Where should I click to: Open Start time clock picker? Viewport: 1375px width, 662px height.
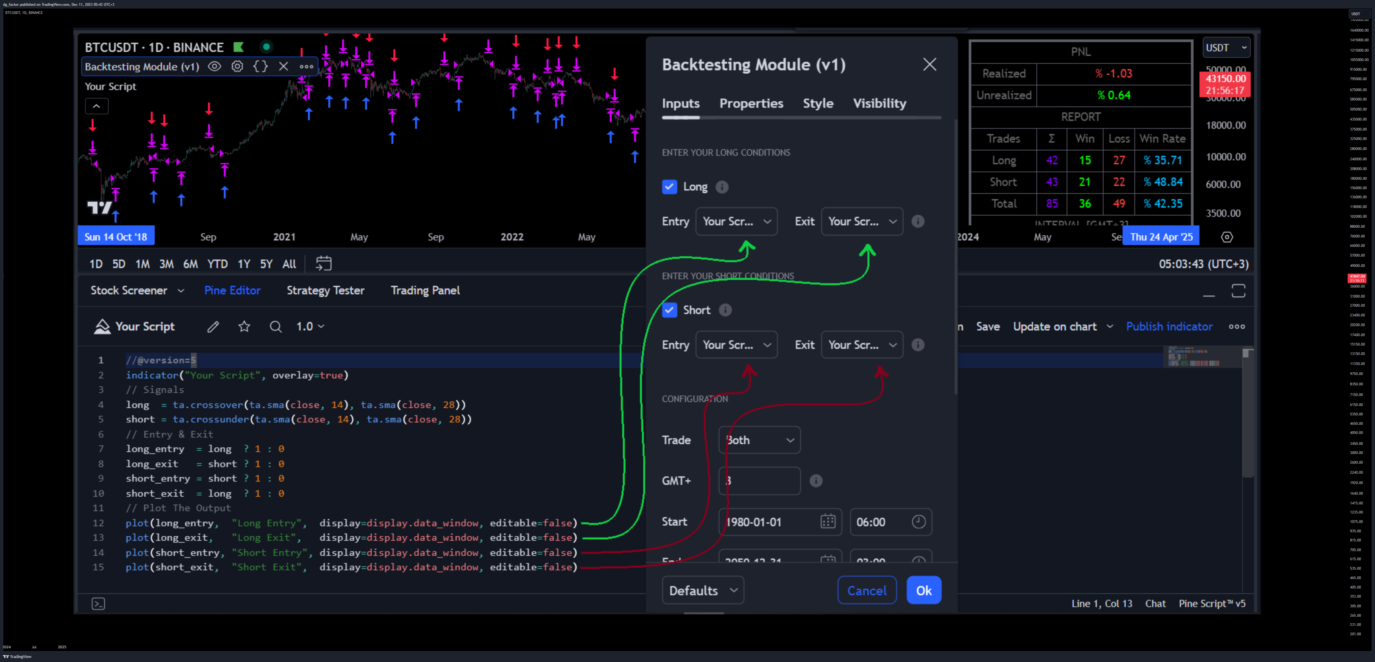[x=919, y=522]
